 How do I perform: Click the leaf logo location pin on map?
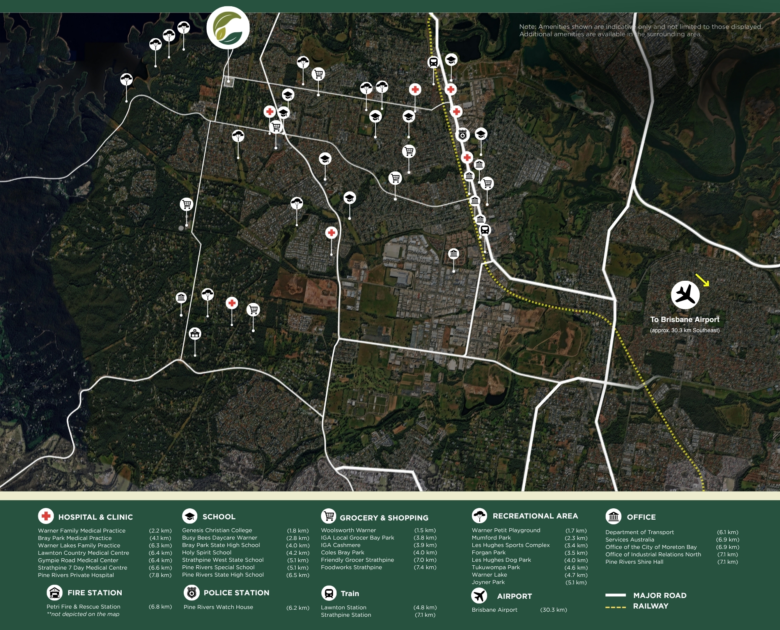tap(228, 28)
